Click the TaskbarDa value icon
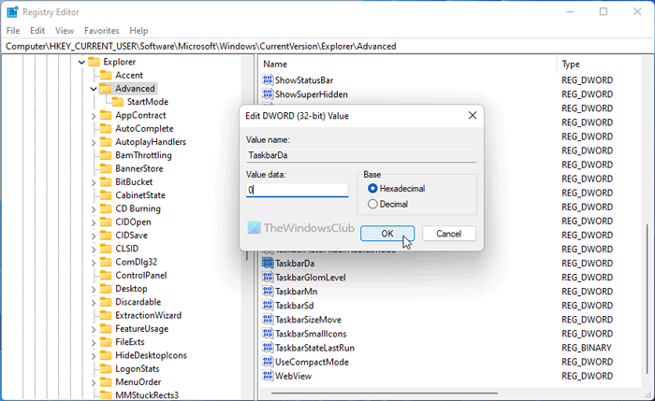The image size is (655, 401). click(x=268, y=263)
